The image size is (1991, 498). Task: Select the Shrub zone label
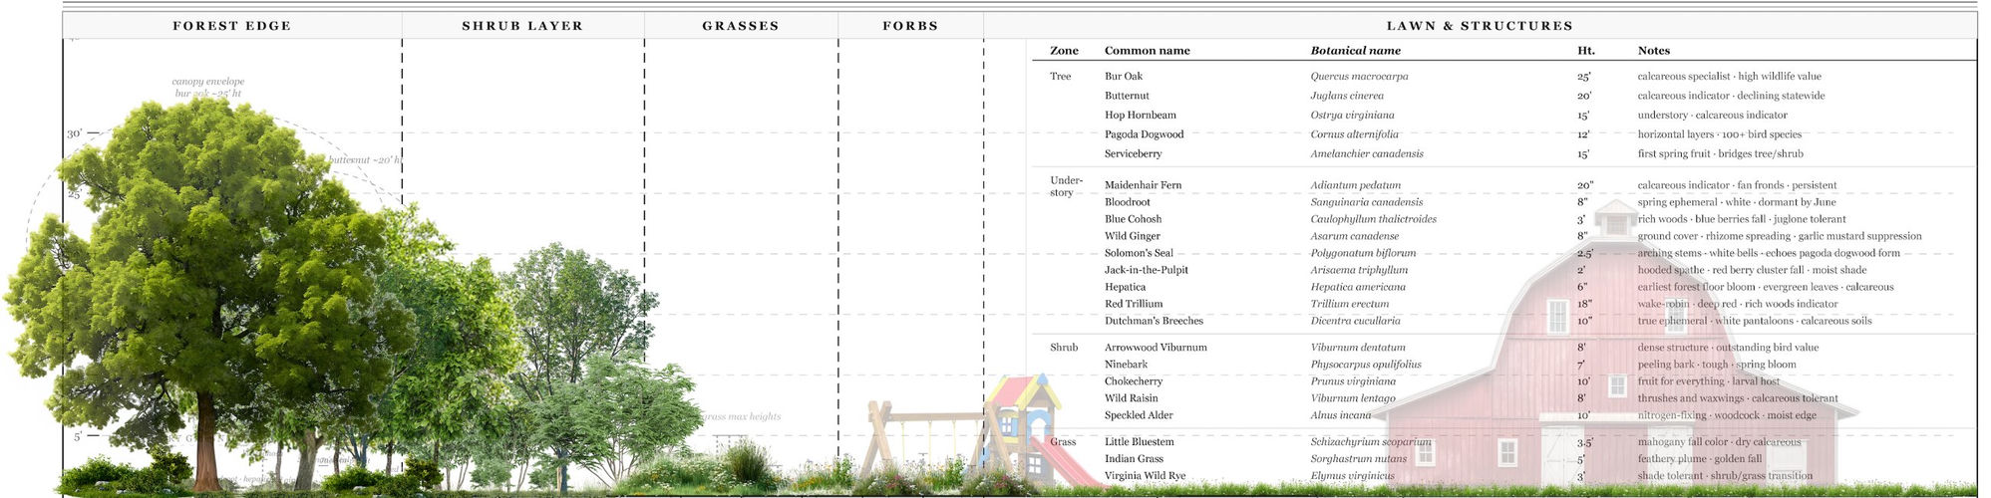pos(1064,348)
